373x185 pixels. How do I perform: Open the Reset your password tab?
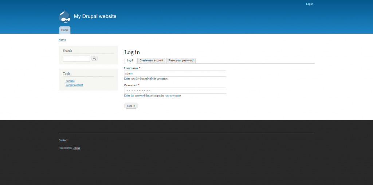[181, 60]
